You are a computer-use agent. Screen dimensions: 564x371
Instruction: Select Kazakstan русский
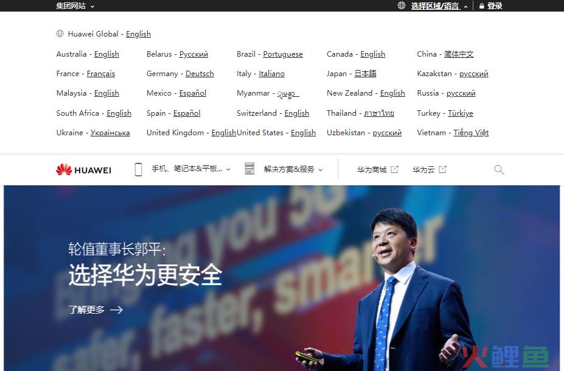point(474,74)
